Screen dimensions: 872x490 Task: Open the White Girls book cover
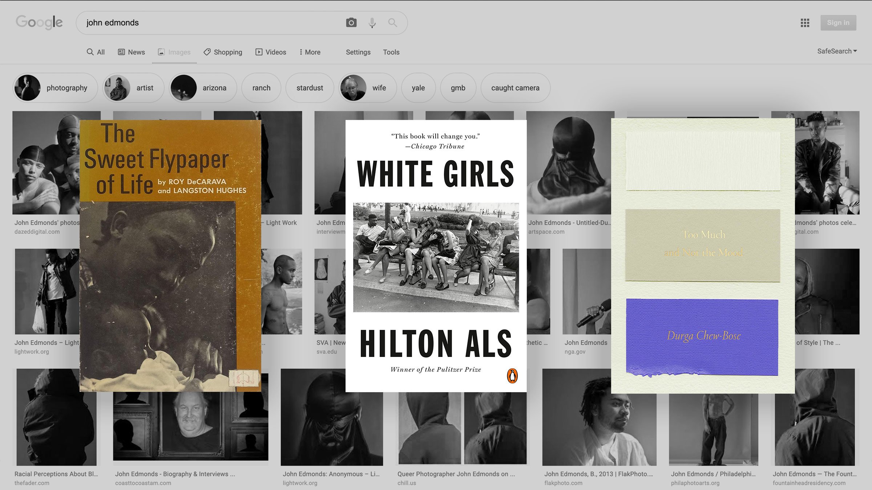(x=436, y=256)
